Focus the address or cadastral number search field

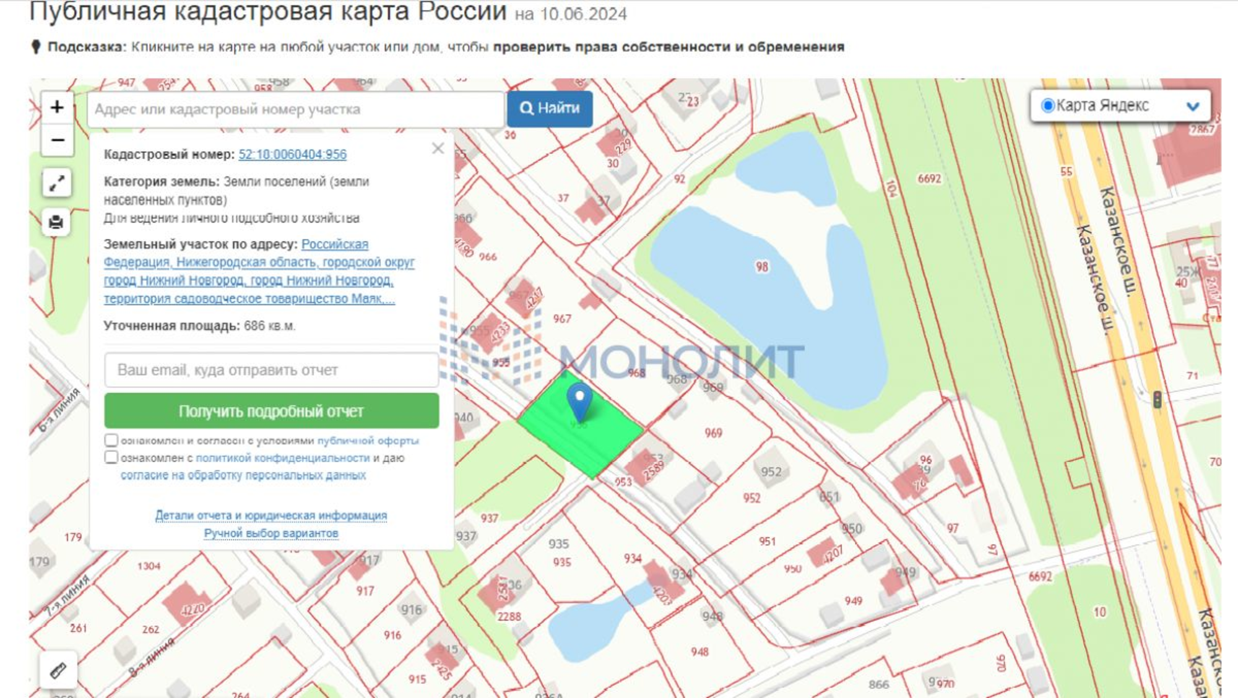[x=296, y=110]
